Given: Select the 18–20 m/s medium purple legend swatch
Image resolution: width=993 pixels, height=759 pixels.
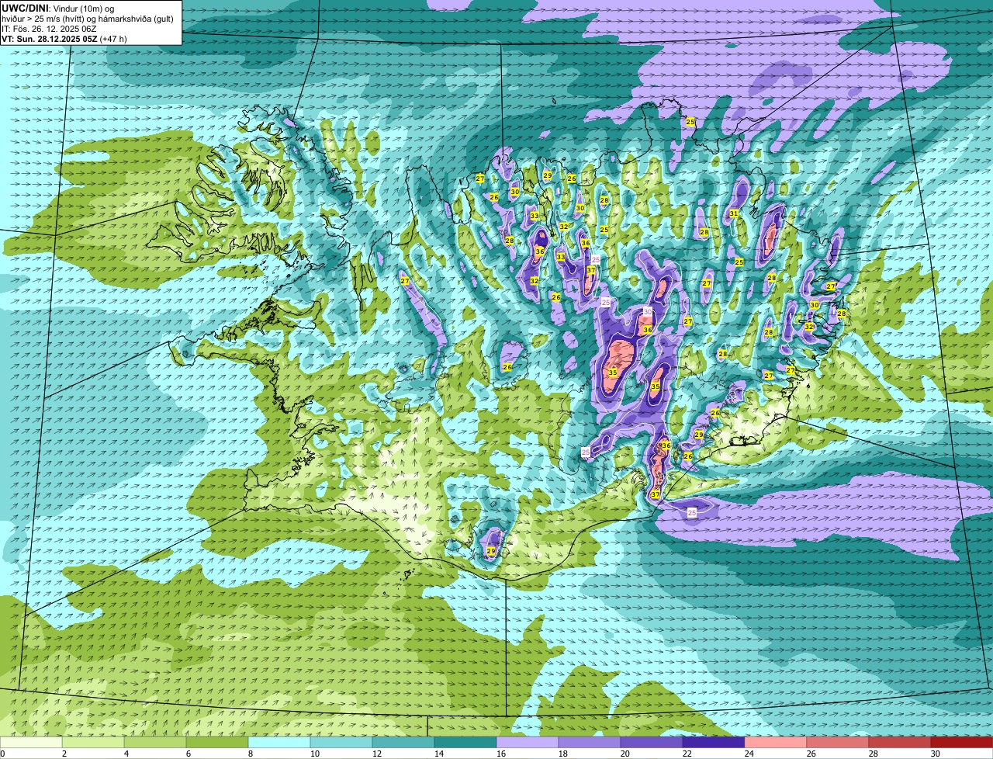Looking at the screenshot, I should (x=590, y=742).
